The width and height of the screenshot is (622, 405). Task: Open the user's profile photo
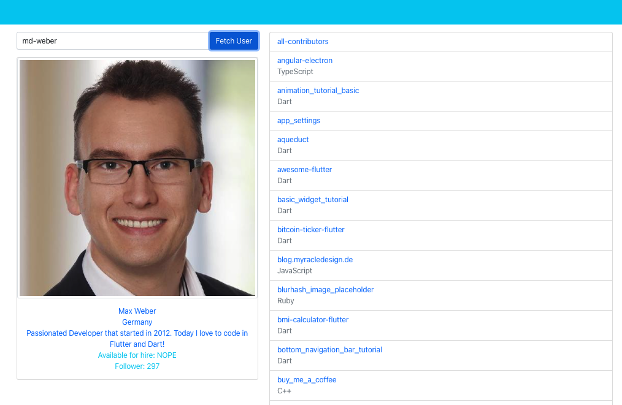coord(137,178)
